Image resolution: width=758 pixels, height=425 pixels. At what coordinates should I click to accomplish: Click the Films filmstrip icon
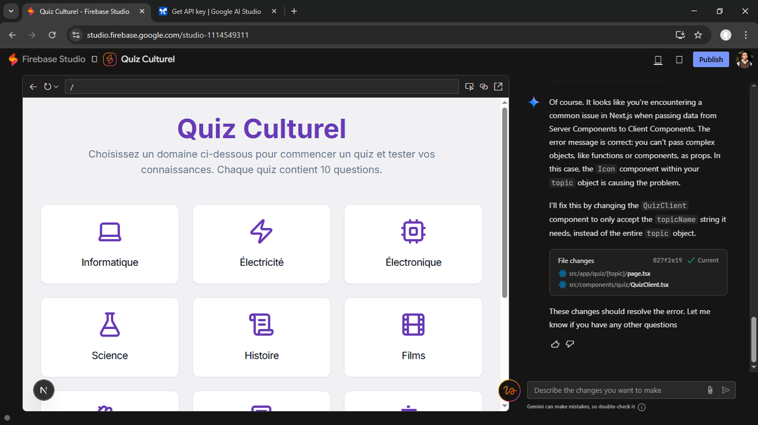(x=413, y=325)
